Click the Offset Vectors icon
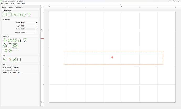 (5, 45)
